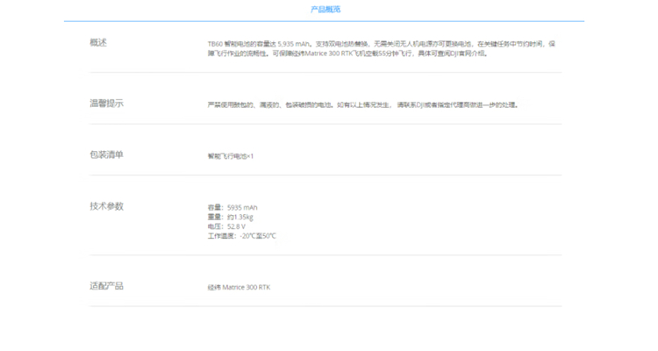Select the 智能飞行电池×1 package item
The image size is (658, 351).
click(x=231, y=156)
